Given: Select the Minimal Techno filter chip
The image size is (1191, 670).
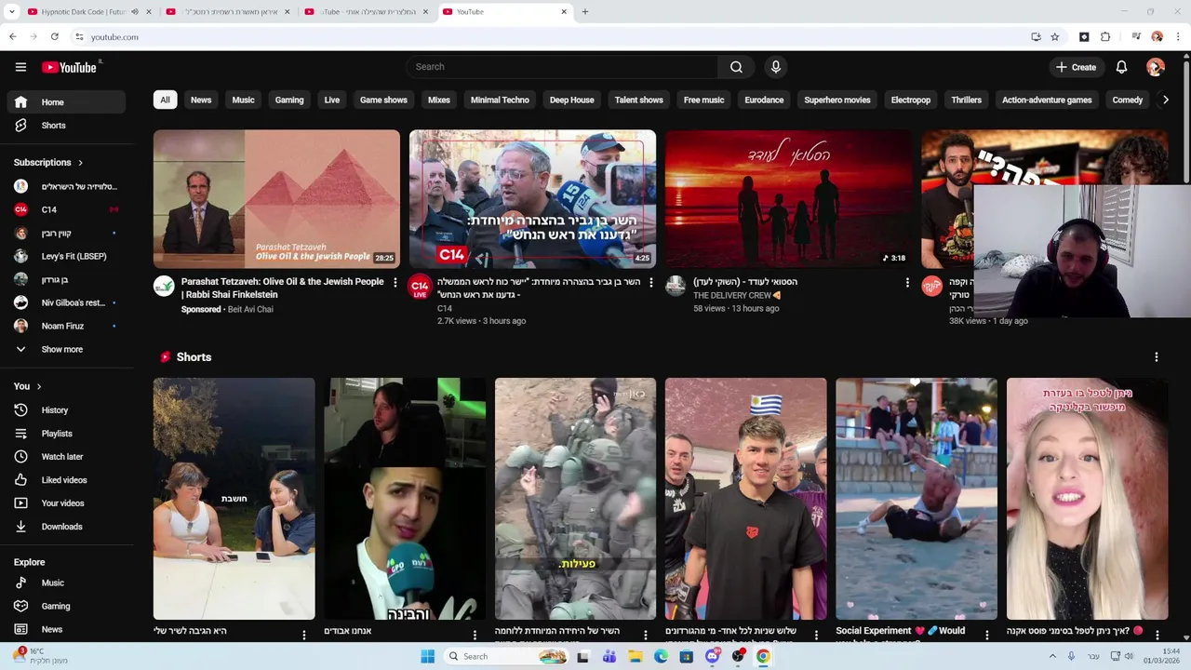Looking at the screenshot, I should coord(500,100).
